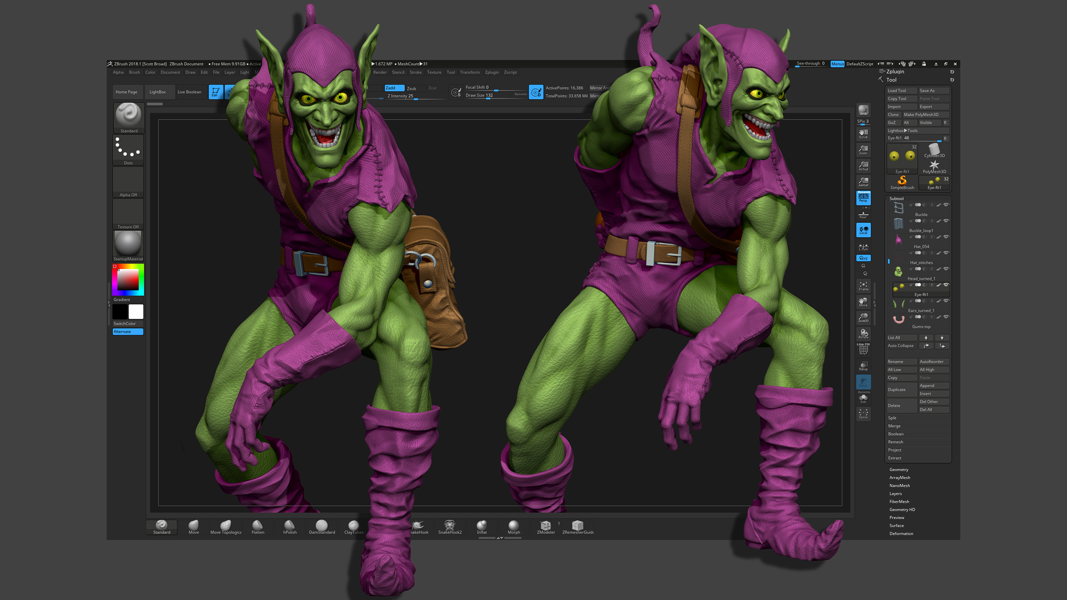Toggle the Zadd mode
The height and width of the screenshot is (600, 1067).
[x=394, y=88]
